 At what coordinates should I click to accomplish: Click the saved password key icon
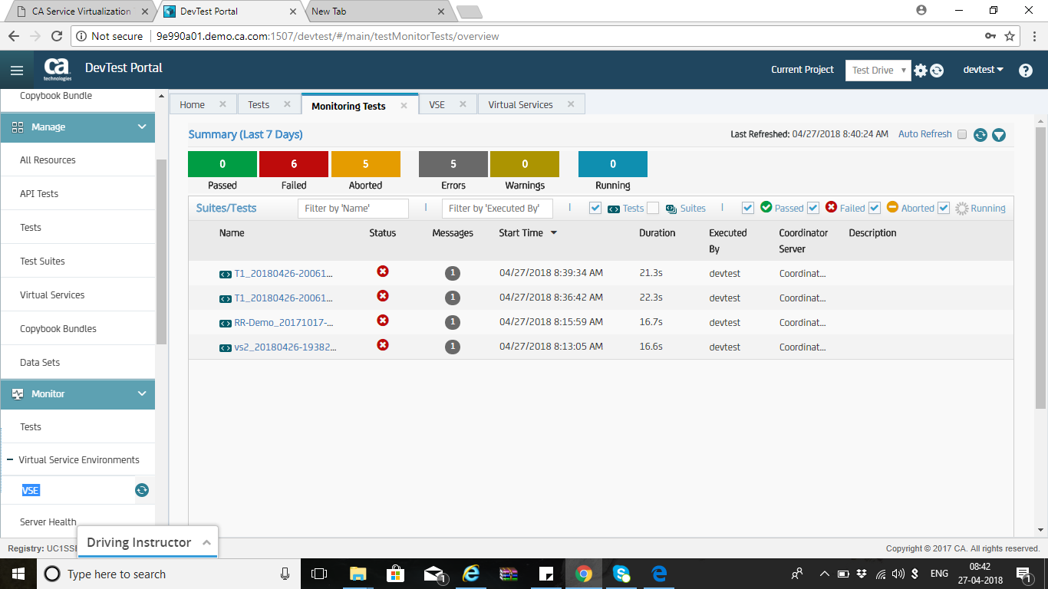(990, 36)
